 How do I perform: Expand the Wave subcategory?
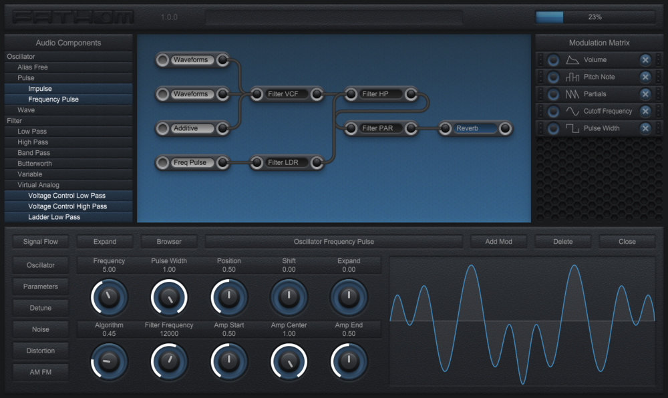[x=68, y=110]
